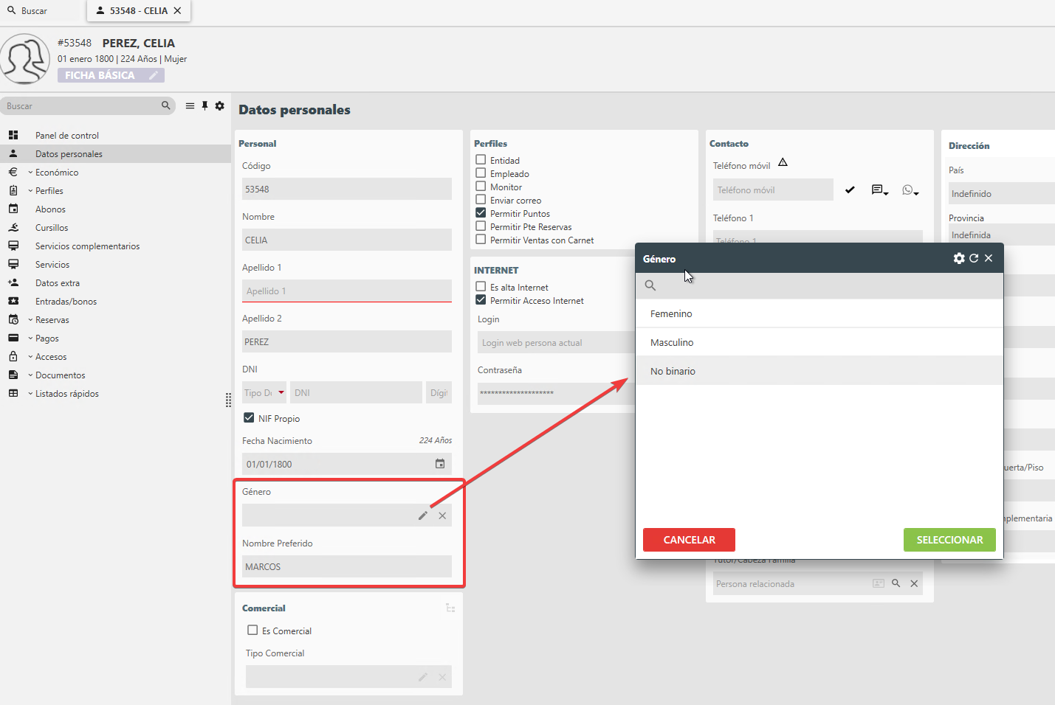
Task: Select Femenino in Género list
Action: coord(819,313)
